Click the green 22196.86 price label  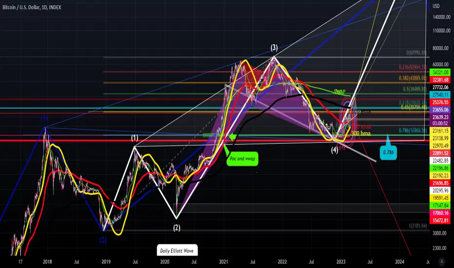pyautogui.click(x=440, y=168)
